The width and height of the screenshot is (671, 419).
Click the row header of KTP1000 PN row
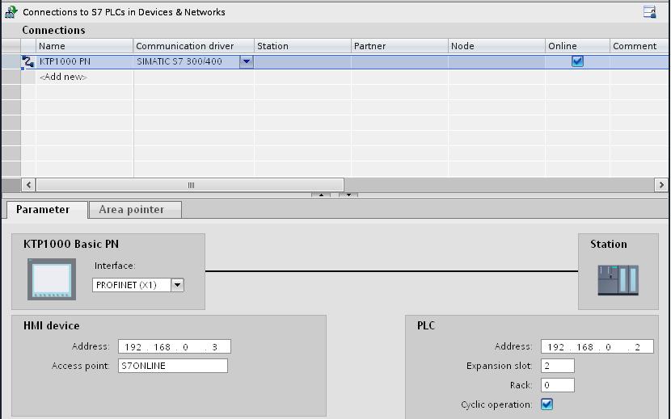coord(11,61)
